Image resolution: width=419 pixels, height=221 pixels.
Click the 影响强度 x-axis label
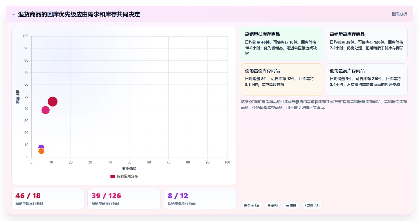[129, 168]
